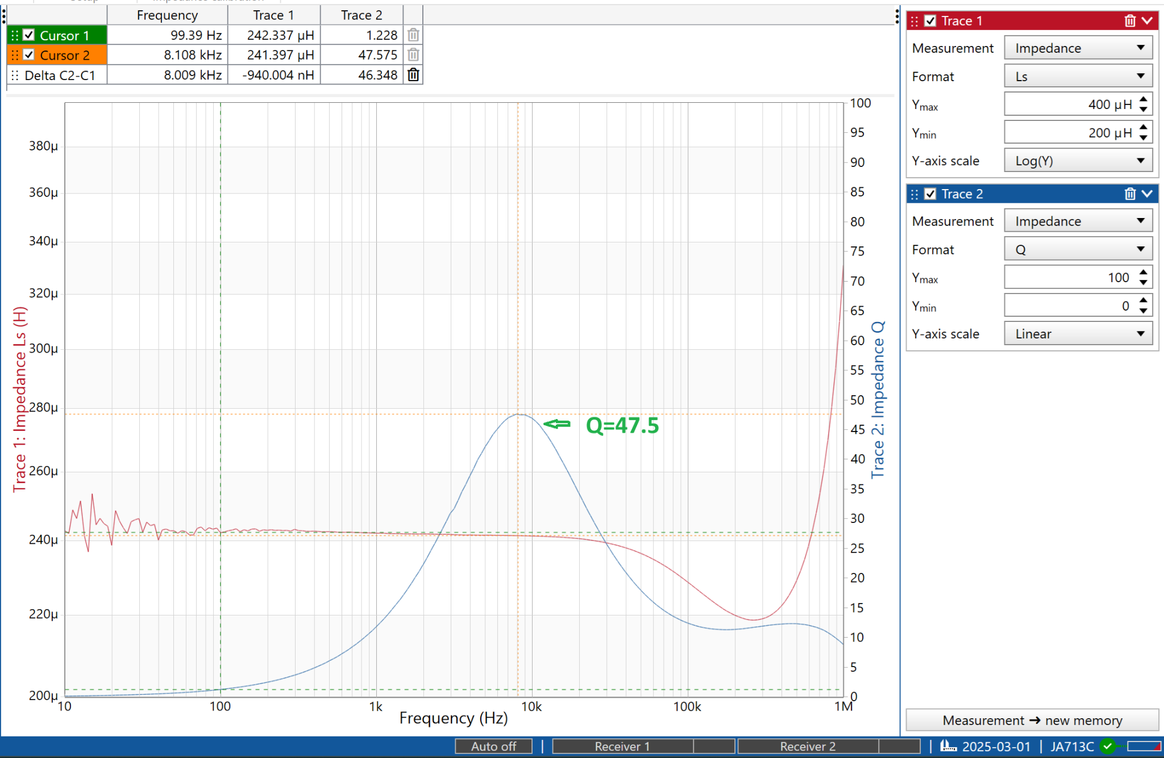
Task: Decrease Trace 2 Ymin with down arrow
Action: pos(1144,311)
